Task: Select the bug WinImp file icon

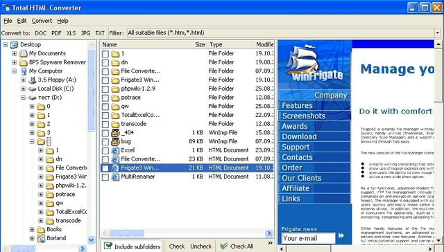Action: coord(115,141)
